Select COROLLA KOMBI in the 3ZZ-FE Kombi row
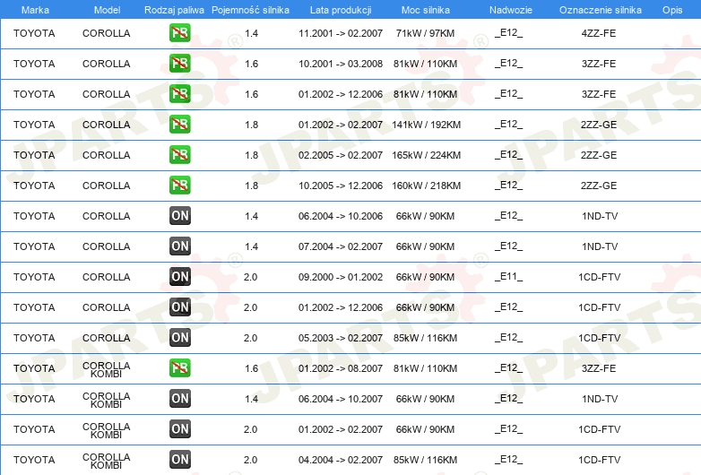This screenshot has width=701, height=475. tap(107, 369)
